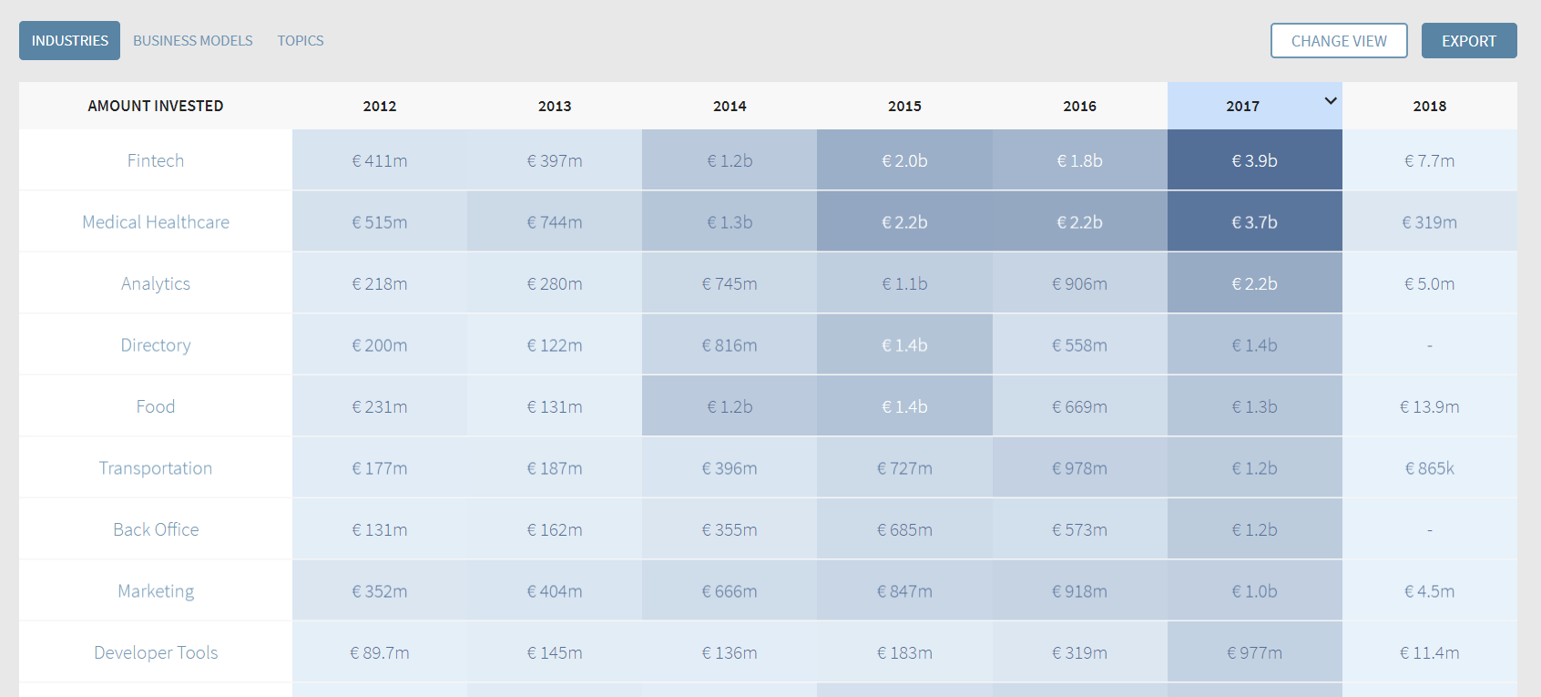Image resolution: width=1541 pixels, height=697 pixels.
Task: Click the Analytics row label
Action: (x=156, y=284)
